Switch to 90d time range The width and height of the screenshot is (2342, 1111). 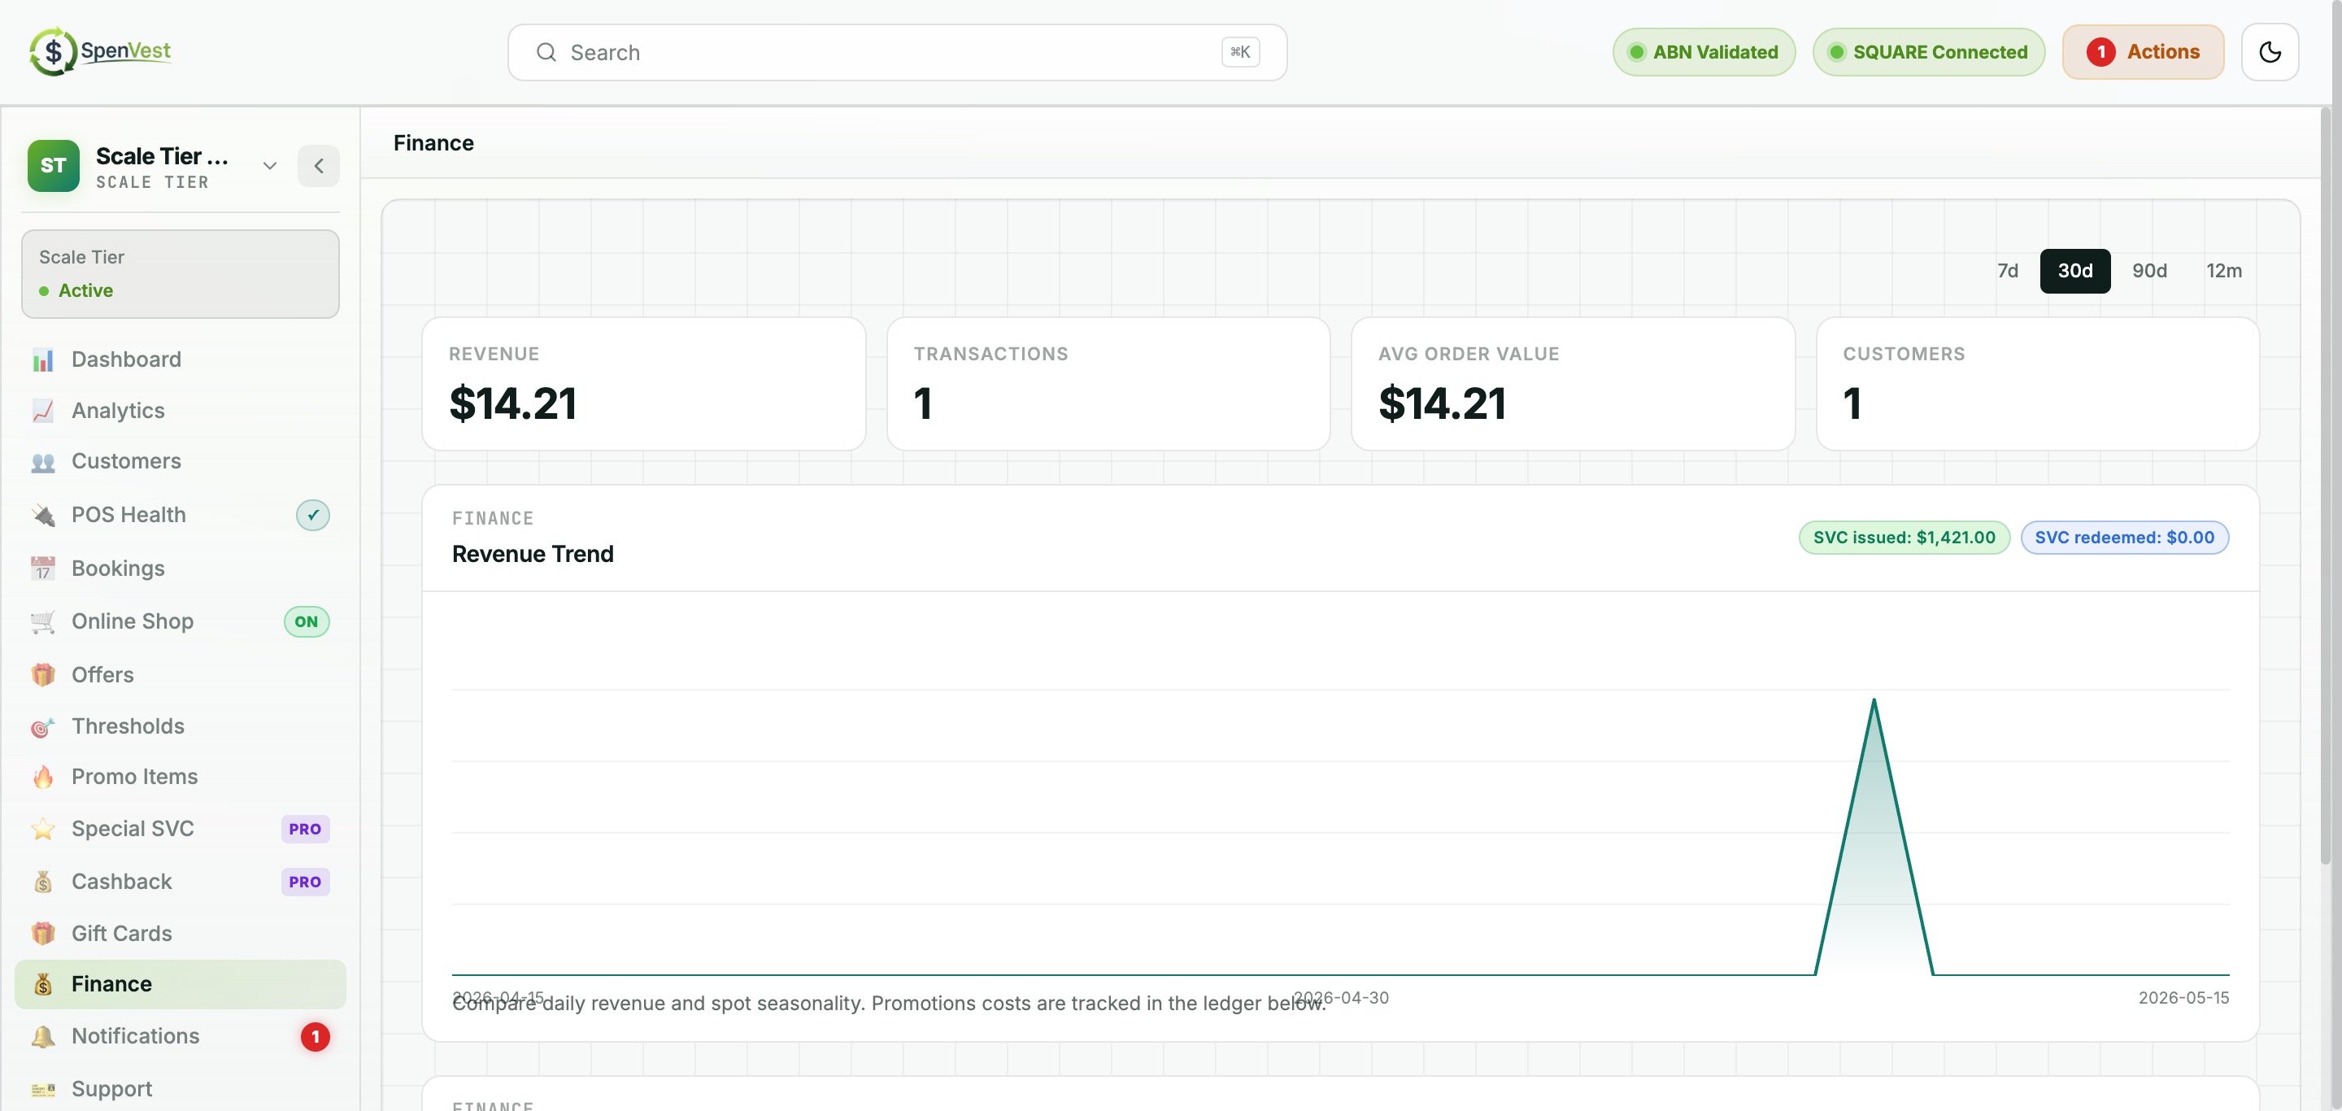click(x=2149, y=271)
